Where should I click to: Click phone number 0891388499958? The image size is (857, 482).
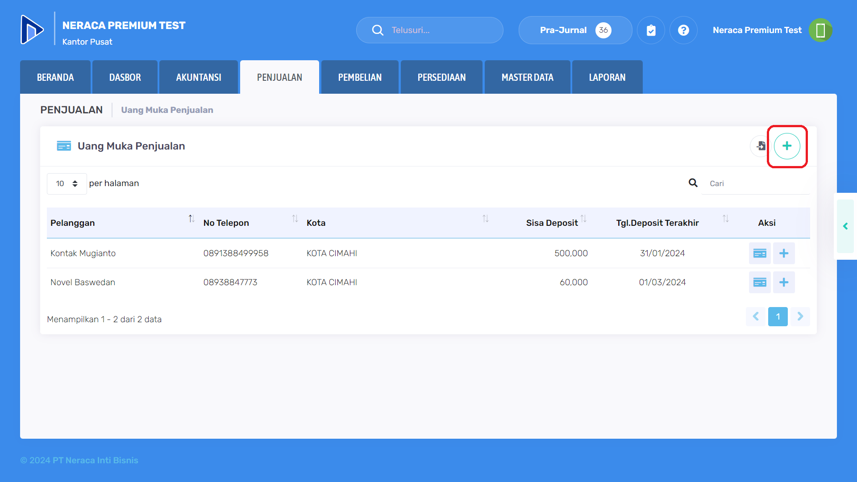coord(236,253)
